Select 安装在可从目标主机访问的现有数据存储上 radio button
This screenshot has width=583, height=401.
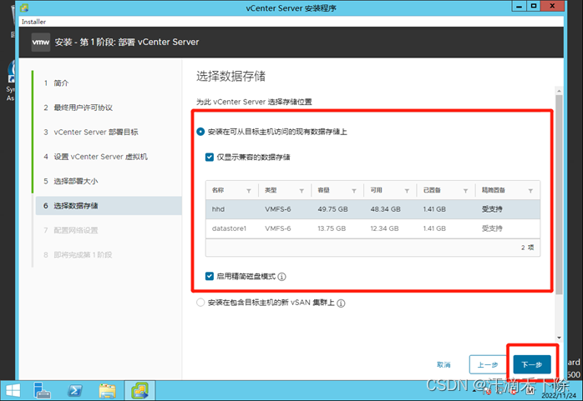tap(200, 132)
